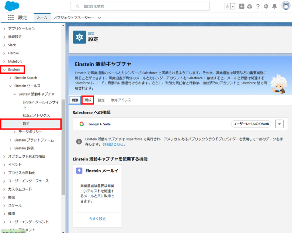The width and height of the screenshot is (292, 233).
Task: Expand the オブジェクトおよび項目 node
Action: click(x=4, y=157)
